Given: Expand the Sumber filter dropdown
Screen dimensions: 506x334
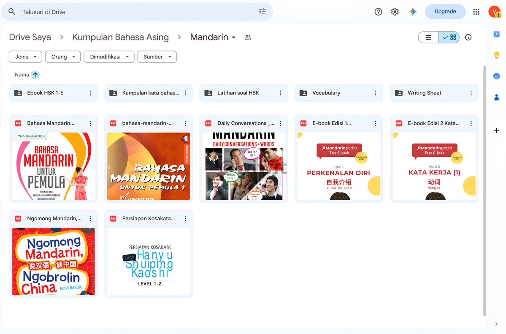Looking at the screenshot, I should click(x=157, y=57).
